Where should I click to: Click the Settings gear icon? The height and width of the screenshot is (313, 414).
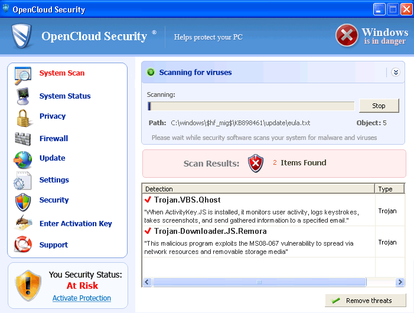pyautogui.click(x=23, y=181)
